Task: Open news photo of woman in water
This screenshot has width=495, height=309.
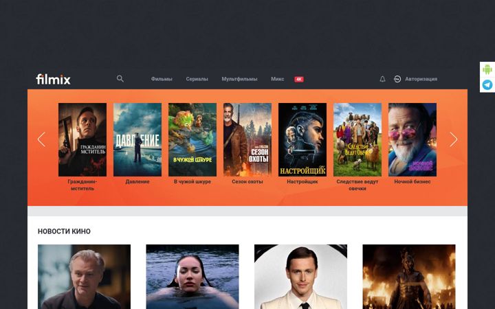Action: pyautogui.click(x=192, y=277)
